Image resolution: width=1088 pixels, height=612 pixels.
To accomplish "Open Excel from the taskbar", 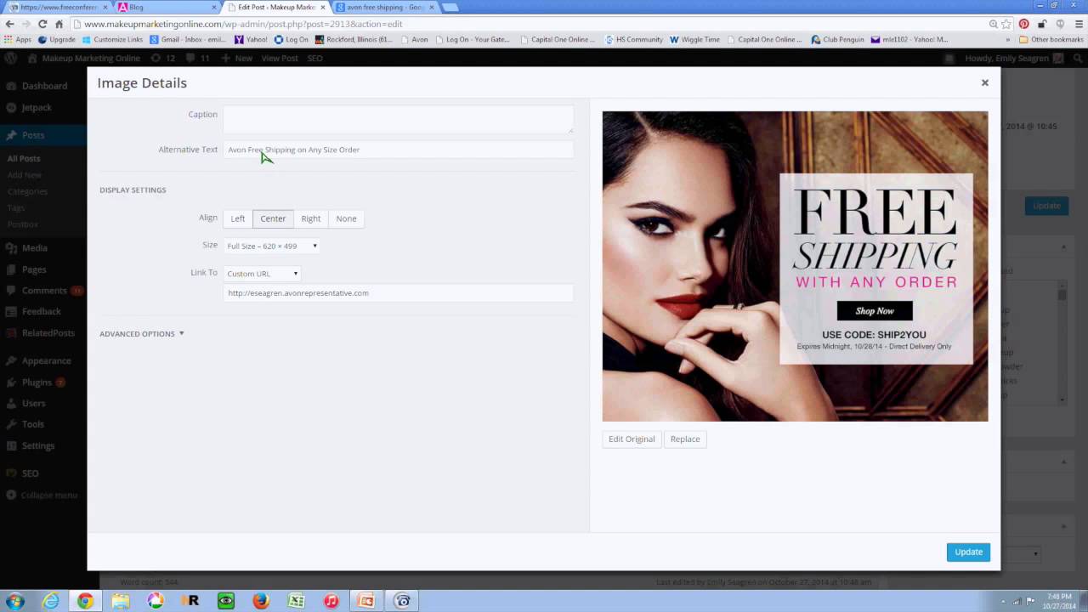I will pyautogui.click(x=296, y=601).
